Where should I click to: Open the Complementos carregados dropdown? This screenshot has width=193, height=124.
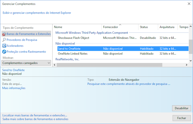point(26,63)
